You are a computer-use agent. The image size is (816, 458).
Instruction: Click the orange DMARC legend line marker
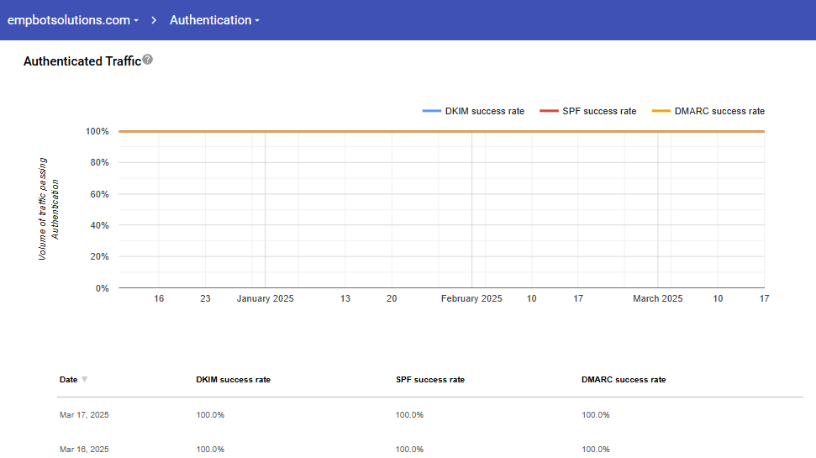coord(661,111)
